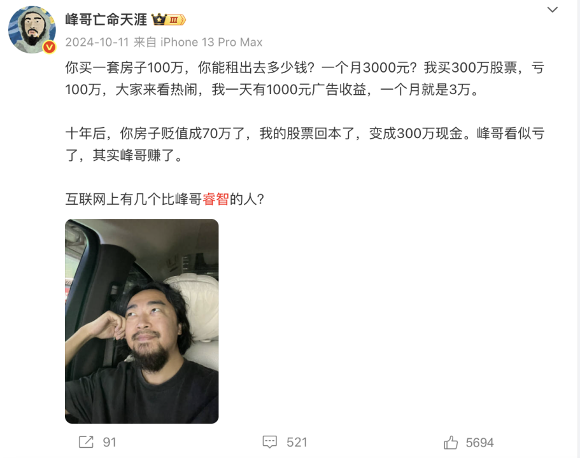Click the first paragraph about 100万 house
580x458 pixels.
pyautogui.click(x=304, y=78)
